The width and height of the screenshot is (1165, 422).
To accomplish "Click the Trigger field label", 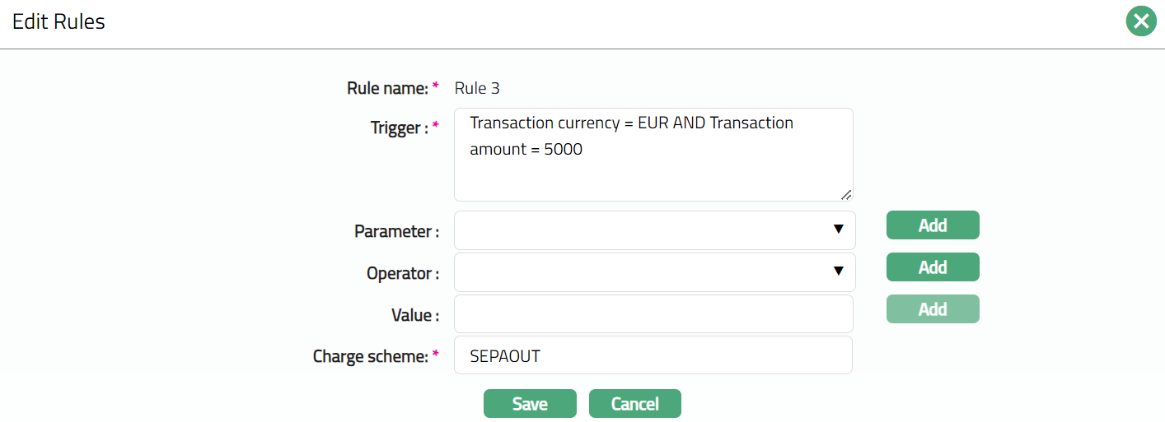I will pyautogui.click(x=399, y=128).
